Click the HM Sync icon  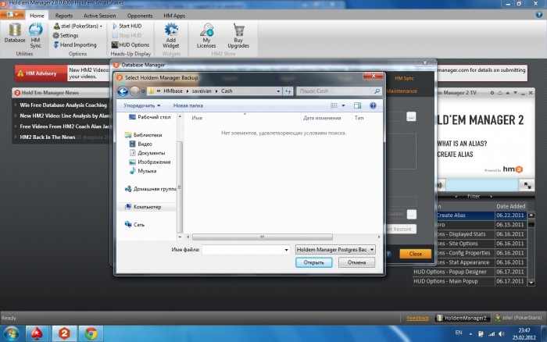[x=35, y=35]
